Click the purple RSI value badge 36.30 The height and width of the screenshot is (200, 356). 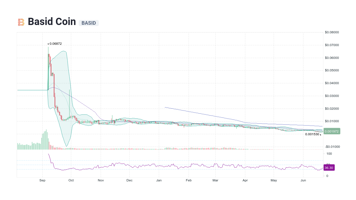pos(329,167)
